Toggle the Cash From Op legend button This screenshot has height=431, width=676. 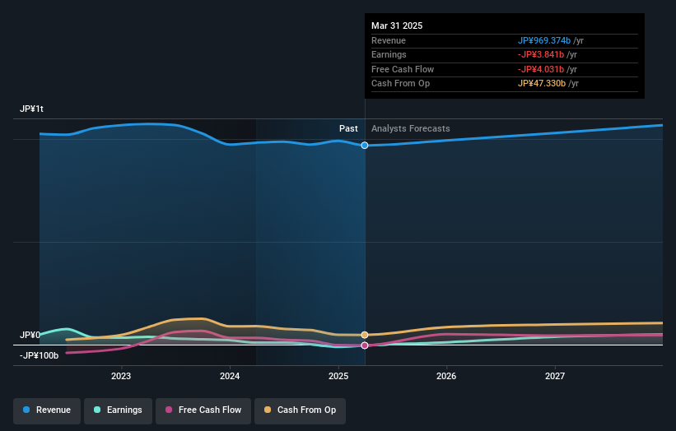click(x=300, y=410)
